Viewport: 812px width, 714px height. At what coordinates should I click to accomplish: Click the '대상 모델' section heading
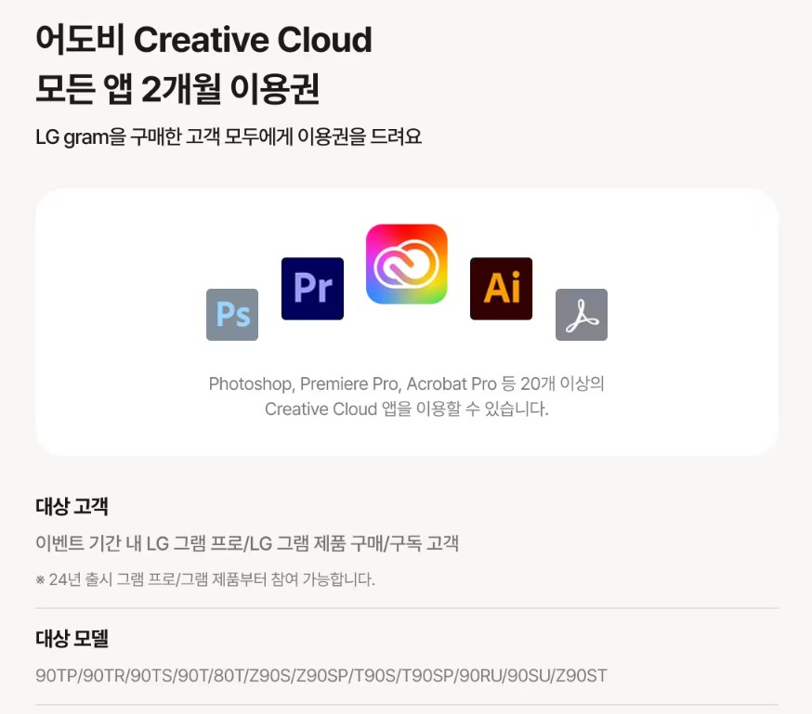coord(72,639)
